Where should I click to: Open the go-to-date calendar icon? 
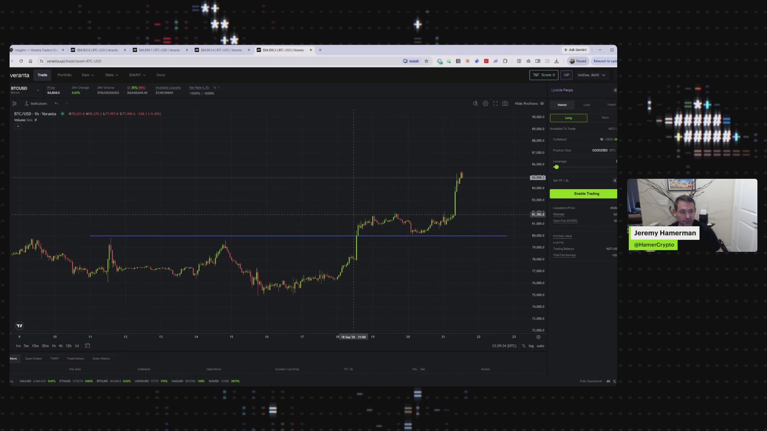(x=87, y=346)
